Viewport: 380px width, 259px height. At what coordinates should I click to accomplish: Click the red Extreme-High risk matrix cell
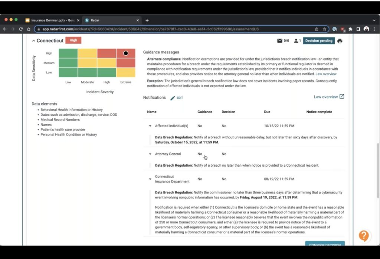pyautogui.click(x=126, y=53)
